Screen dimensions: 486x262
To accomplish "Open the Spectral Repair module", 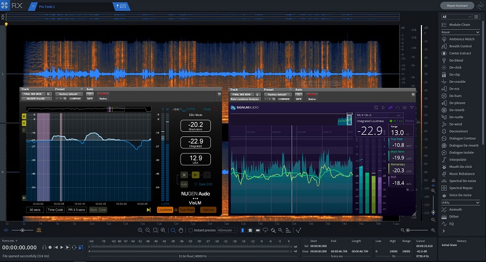I will (x=457, y=188).
